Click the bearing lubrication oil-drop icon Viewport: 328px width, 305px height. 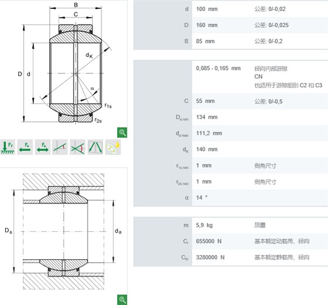pyautogui.click(x=113, y=147)
